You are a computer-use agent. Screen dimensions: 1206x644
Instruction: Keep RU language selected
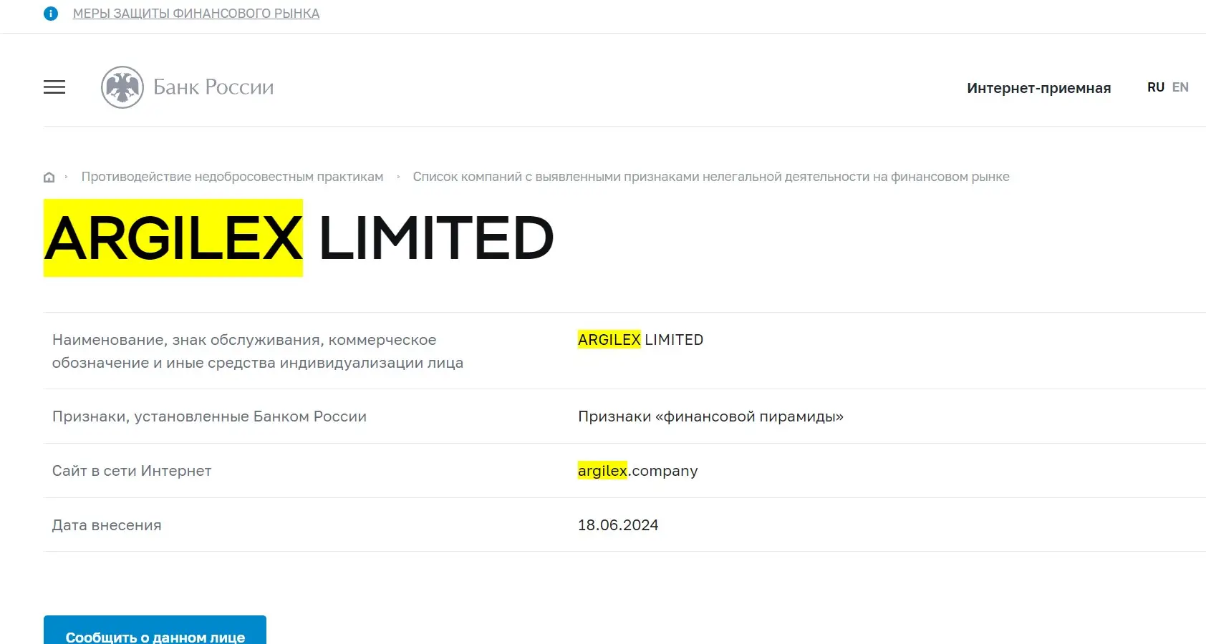[x=1155, y=87]
